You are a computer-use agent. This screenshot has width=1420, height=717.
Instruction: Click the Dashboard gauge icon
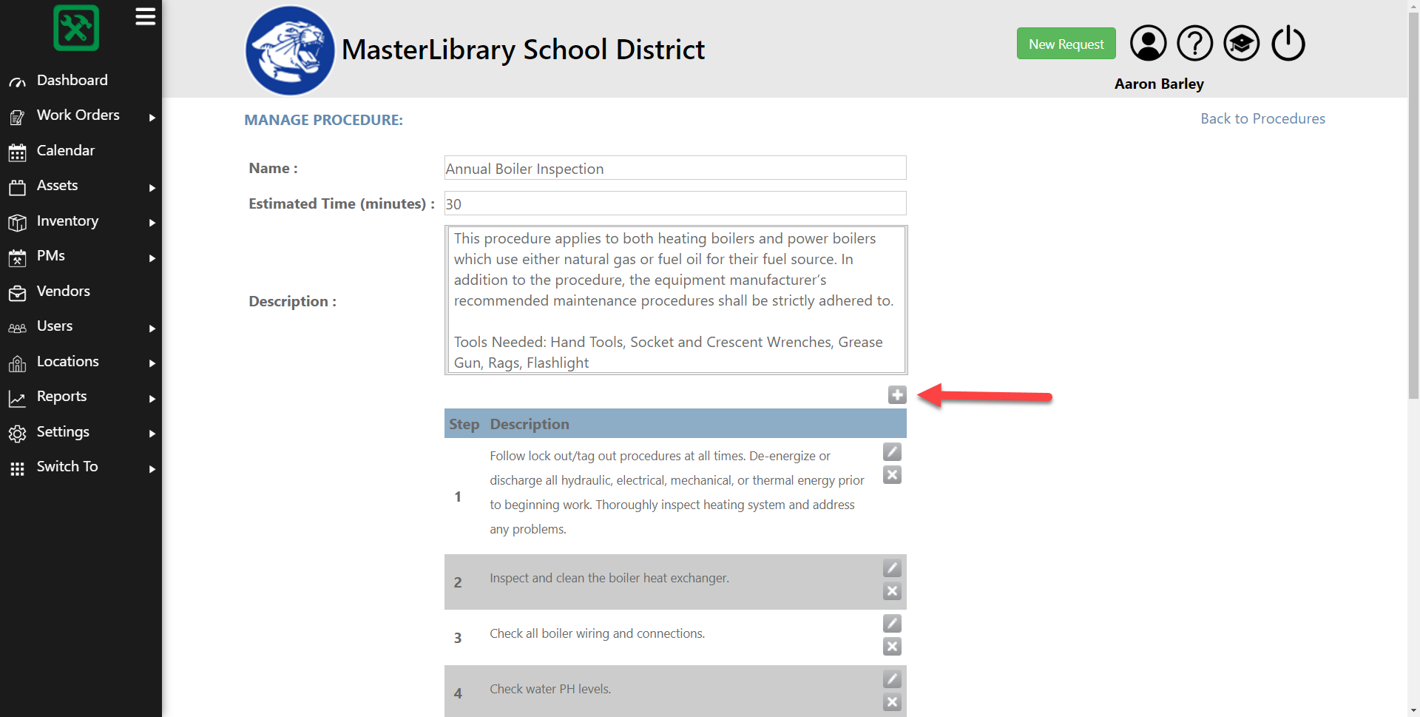coord(17,82)
